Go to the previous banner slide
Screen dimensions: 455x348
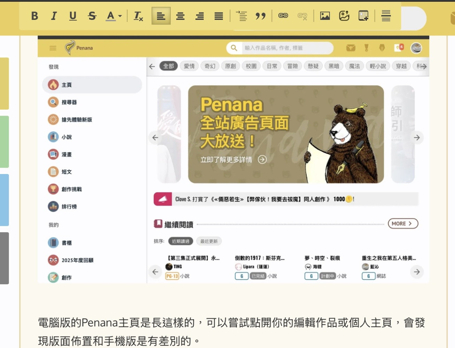click(155, 138)
